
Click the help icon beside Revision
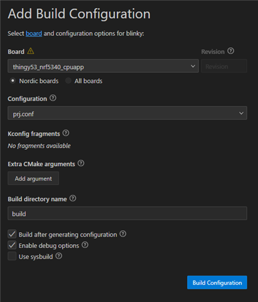click(x=231, y=51)
